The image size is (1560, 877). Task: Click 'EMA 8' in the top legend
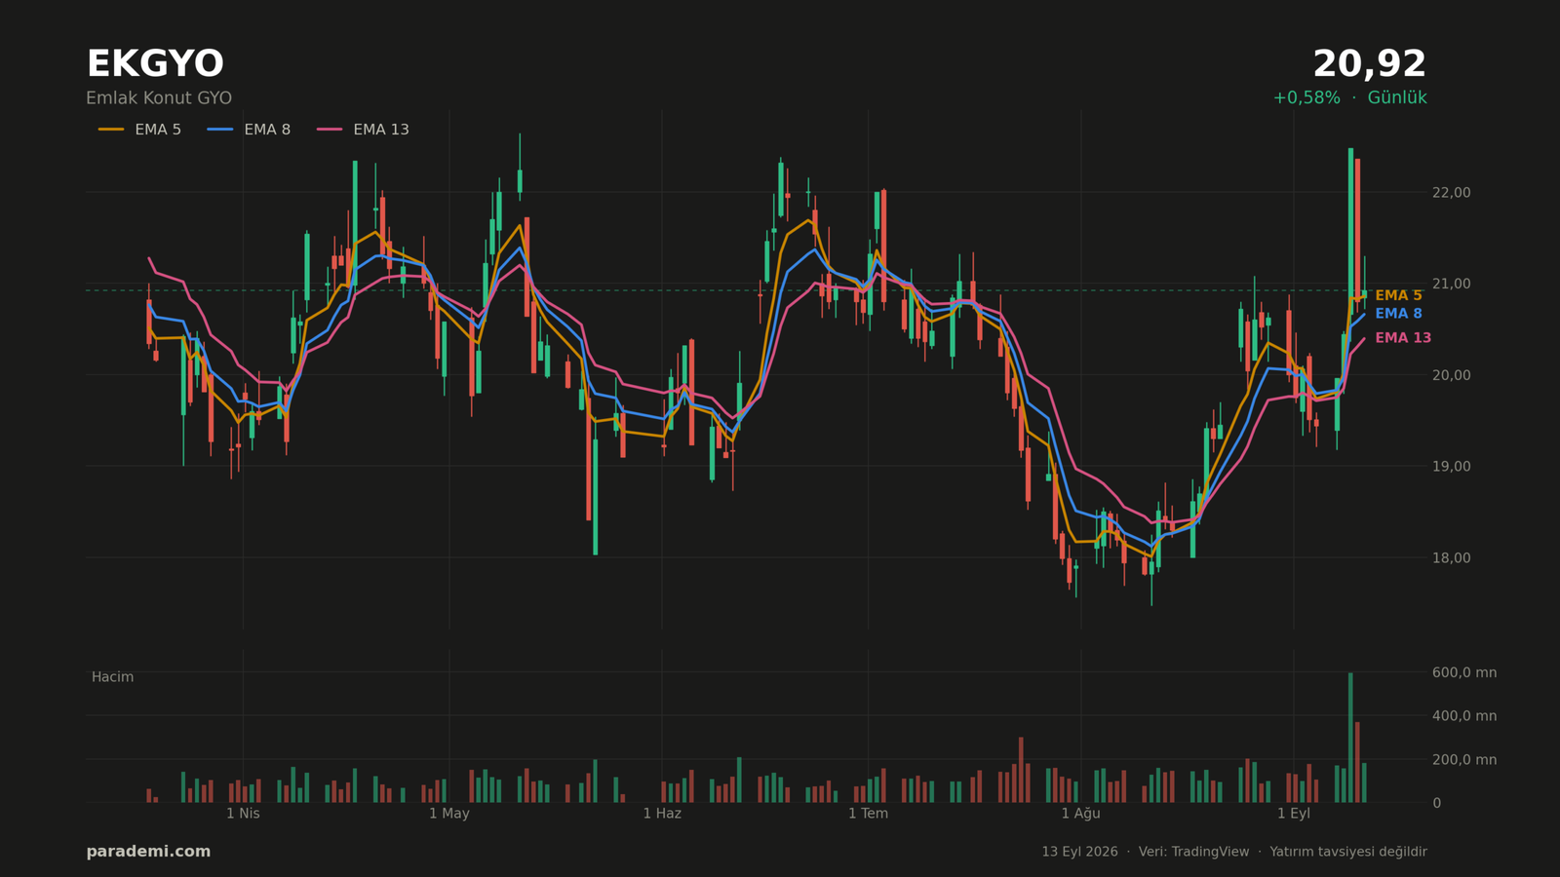tap(267, 130)
